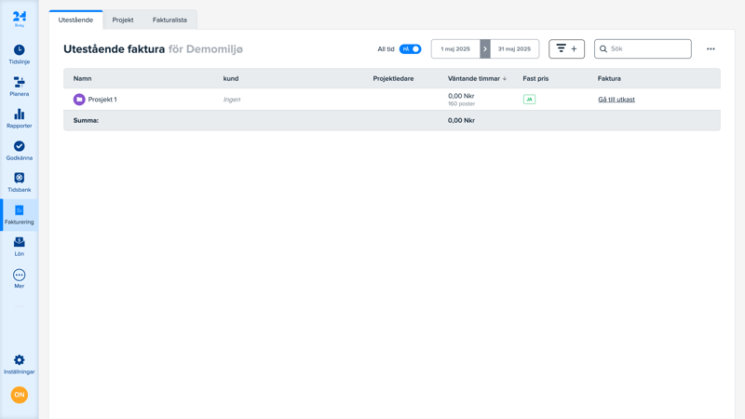
Task: Open the start date 1 maj 2025
Action: (455, 49)
